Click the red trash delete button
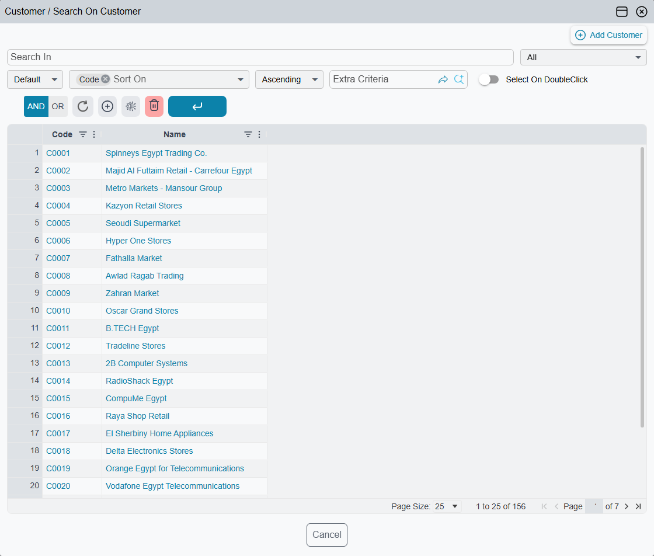The width and height of the screenshot is (654, 556). pyautogui.click(x=154, y=106)
